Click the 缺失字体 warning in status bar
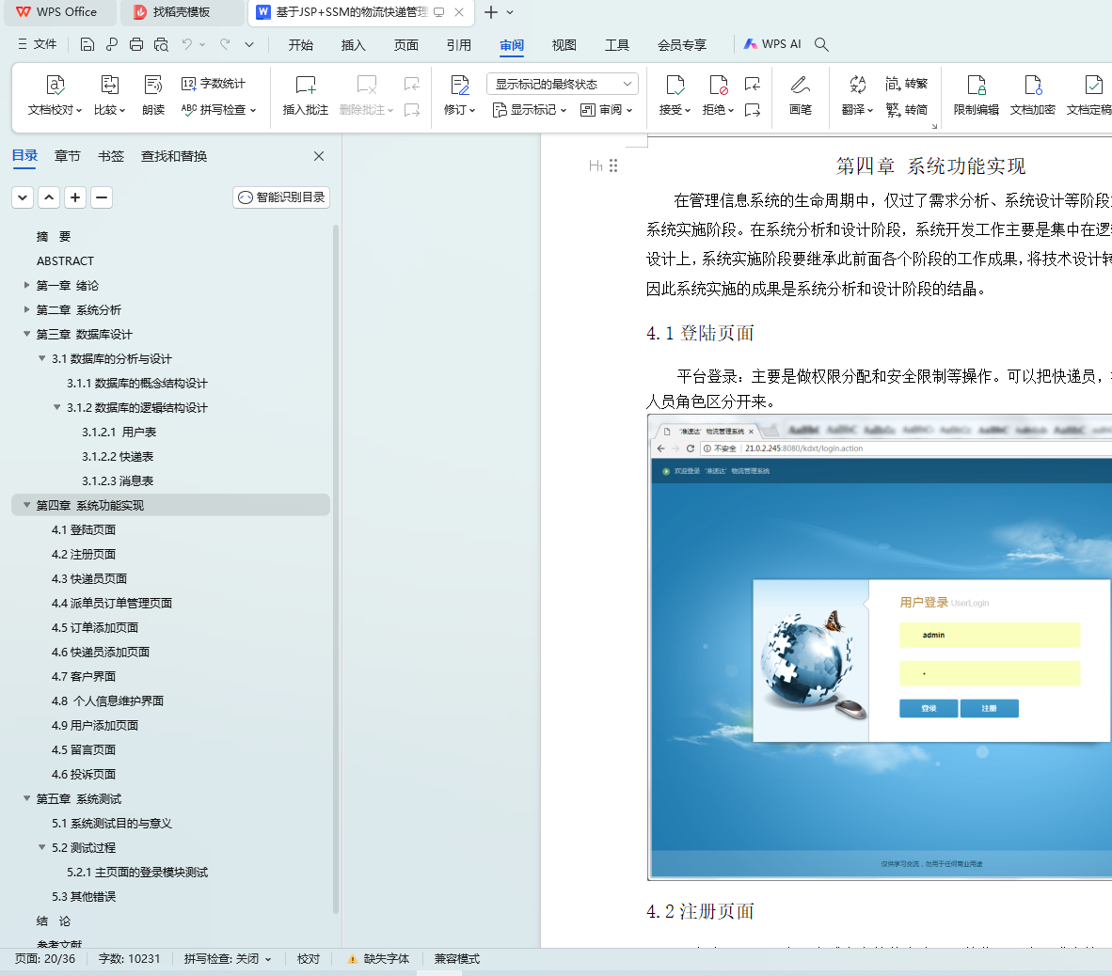 378,959
